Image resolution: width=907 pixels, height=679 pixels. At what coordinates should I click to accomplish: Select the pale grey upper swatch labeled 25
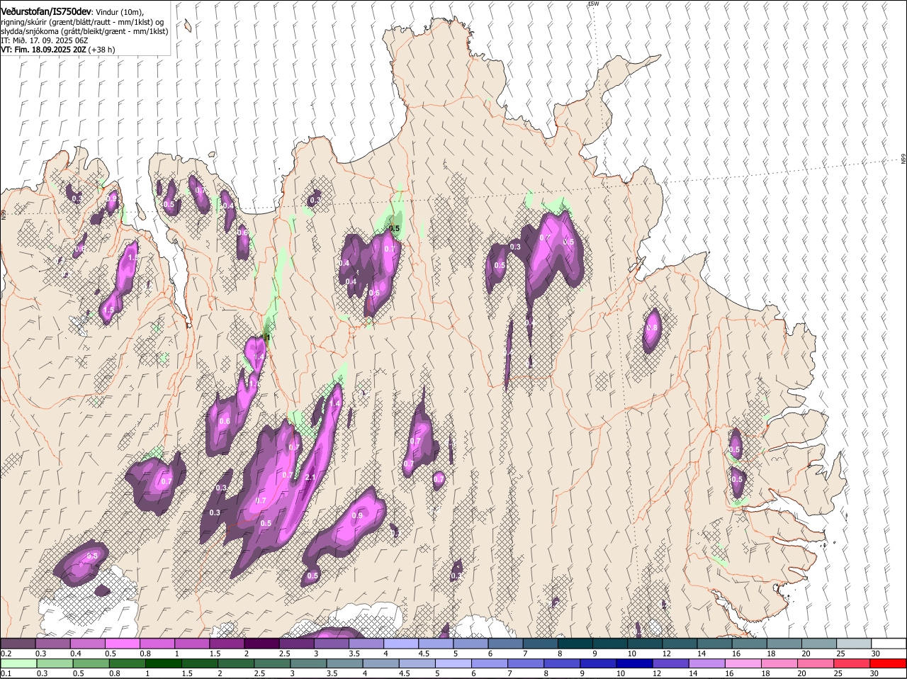[x=854, y=643]
